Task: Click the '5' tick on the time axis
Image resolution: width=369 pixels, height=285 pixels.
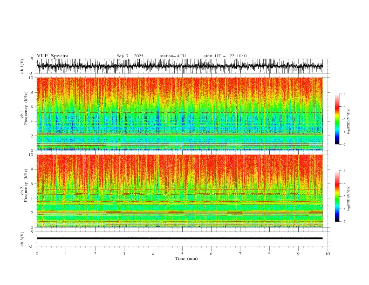Action: pyautogui.click(x=182, y=254)
